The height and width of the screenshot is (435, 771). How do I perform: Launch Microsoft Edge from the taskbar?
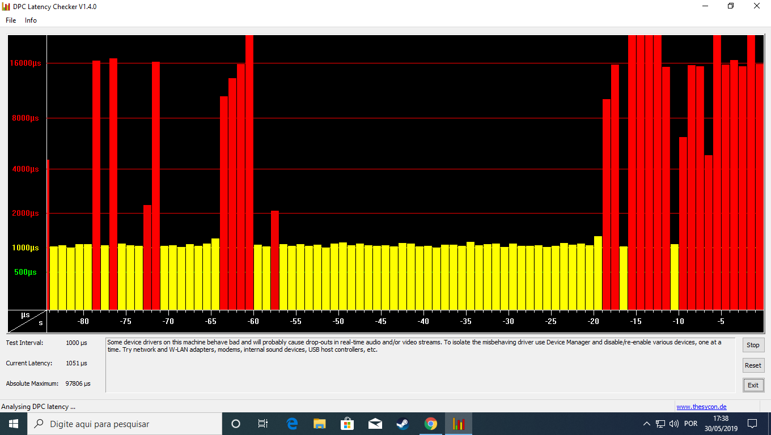coord(292,424)
